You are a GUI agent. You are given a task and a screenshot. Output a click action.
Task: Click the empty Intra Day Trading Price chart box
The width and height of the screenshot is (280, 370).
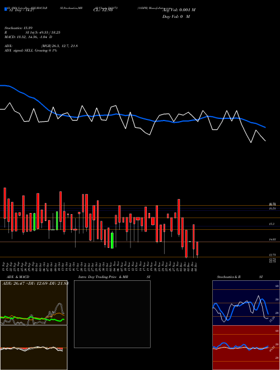tap(112, 314)
